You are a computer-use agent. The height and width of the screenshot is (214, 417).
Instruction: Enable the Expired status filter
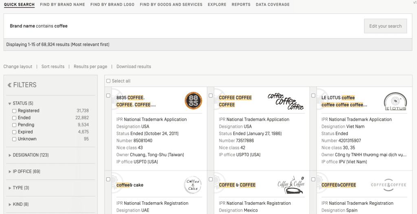(14, 132)
